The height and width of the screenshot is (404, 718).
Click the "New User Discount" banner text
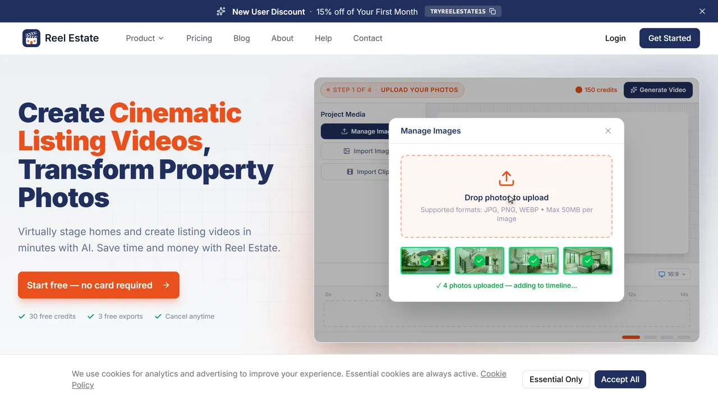click(x=269, y=11)
